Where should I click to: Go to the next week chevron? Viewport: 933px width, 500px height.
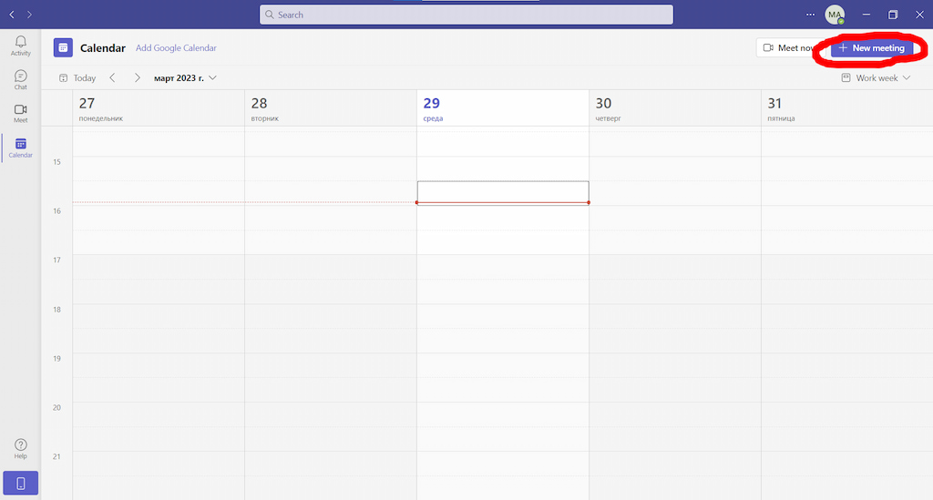pos(137,78)
